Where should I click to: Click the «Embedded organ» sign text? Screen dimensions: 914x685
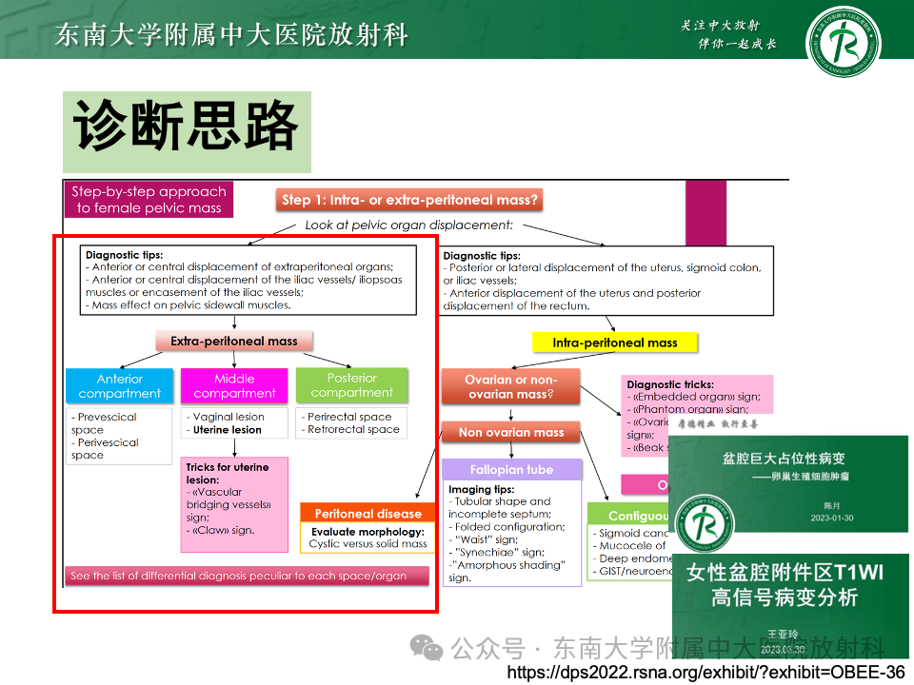[694, 397]
